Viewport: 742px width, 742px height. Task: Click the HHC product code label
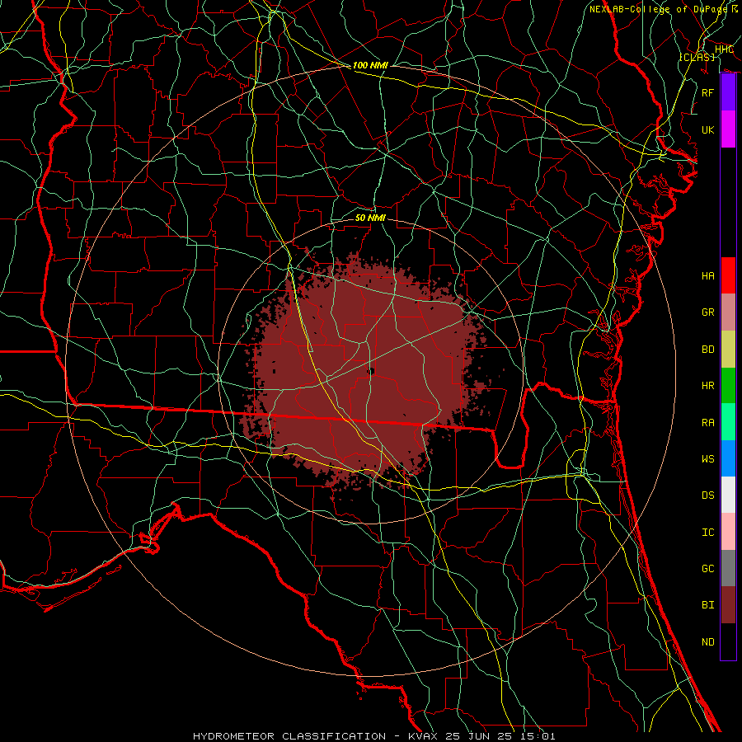pyautogui.click(x=724, y=49)
